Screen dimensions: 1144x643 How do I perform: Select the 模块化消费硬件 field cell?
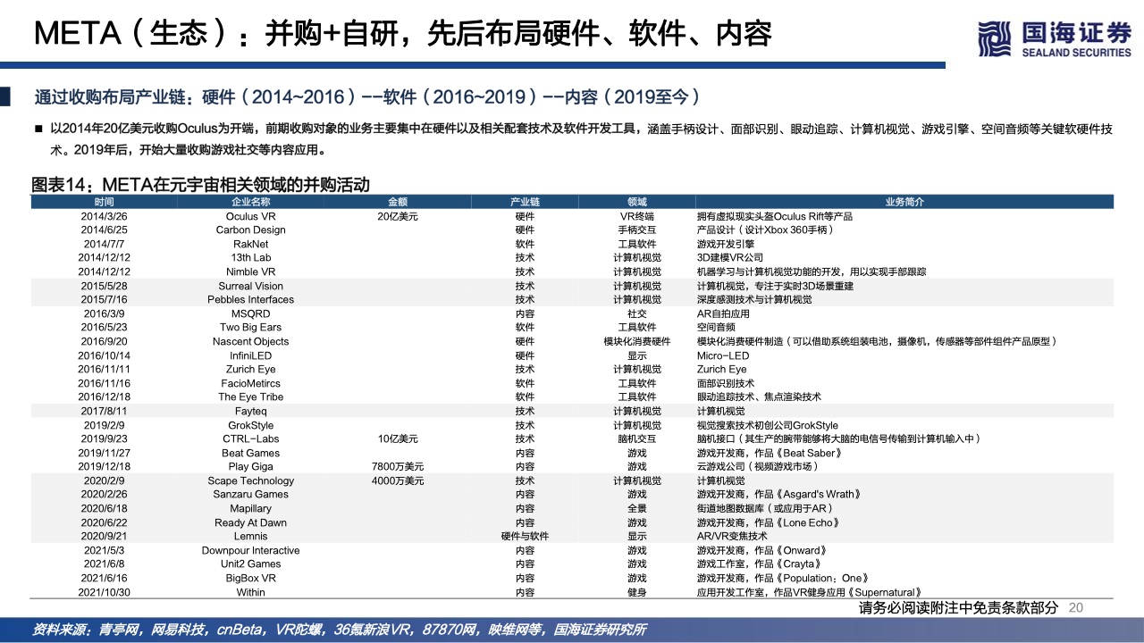(x=636, y=341)
